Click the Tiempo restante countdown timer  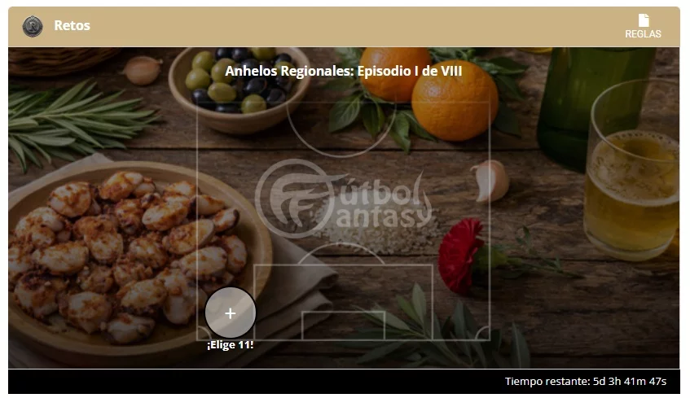point(585,381)
